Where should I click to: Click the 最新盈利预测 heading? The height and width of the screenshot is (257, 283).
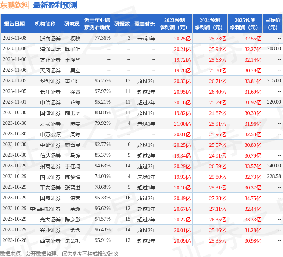[x=55, y=5]
